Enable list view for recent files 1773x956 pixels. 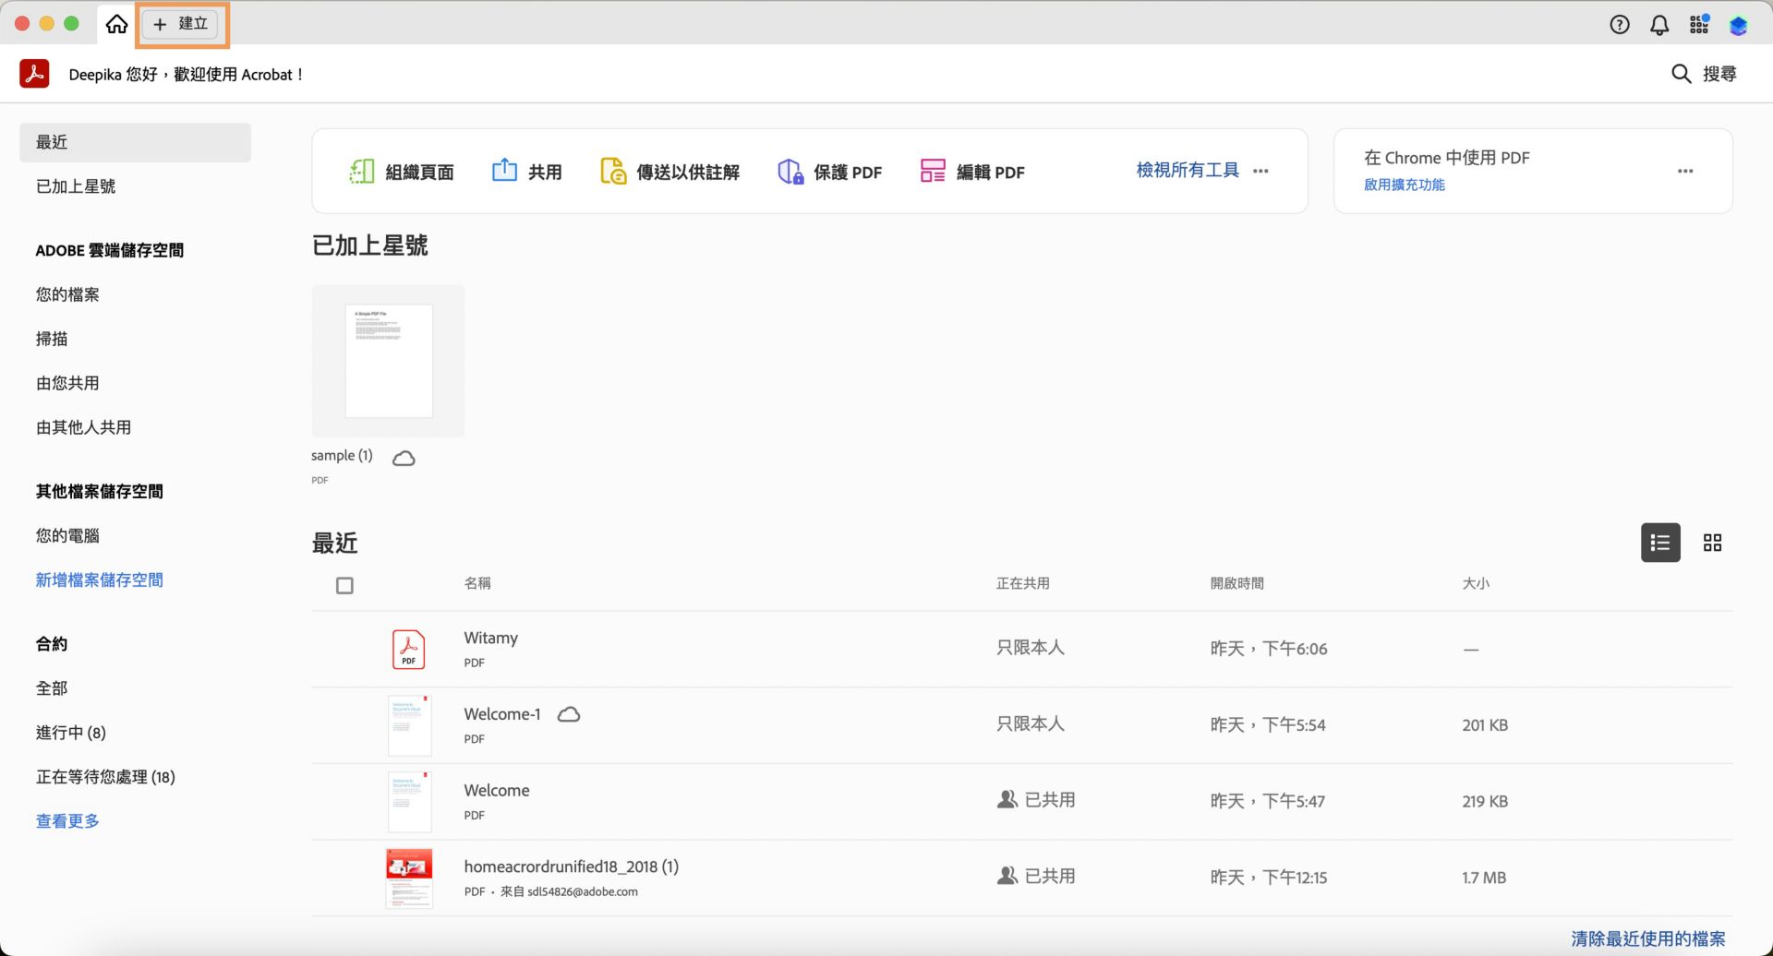tap(1659, 543)
